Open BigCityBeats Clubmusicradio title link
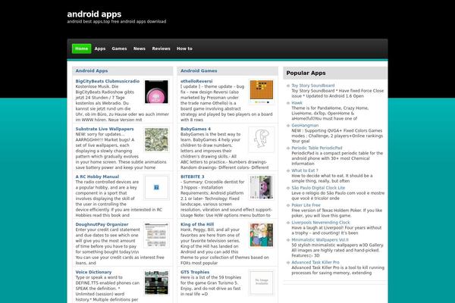Viewport: 455px width, 303px height. point(108,81)
